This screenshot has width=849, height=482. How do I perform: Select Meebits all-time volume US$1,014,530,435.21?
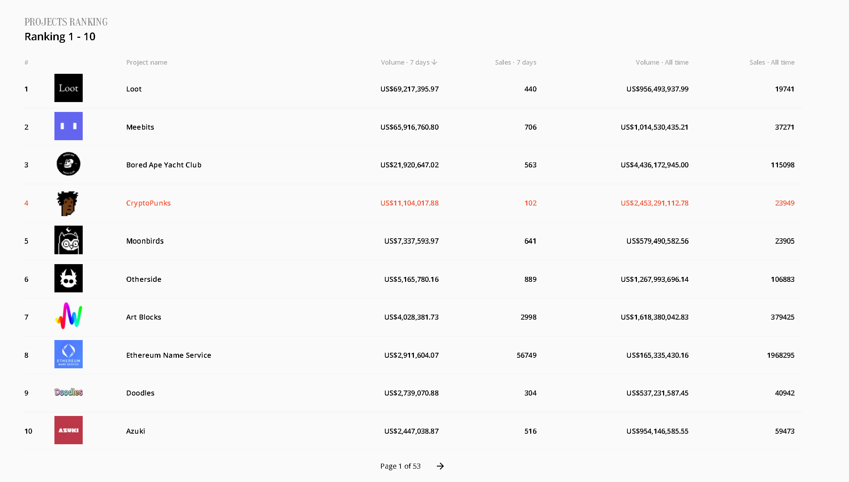click(655, 127)
